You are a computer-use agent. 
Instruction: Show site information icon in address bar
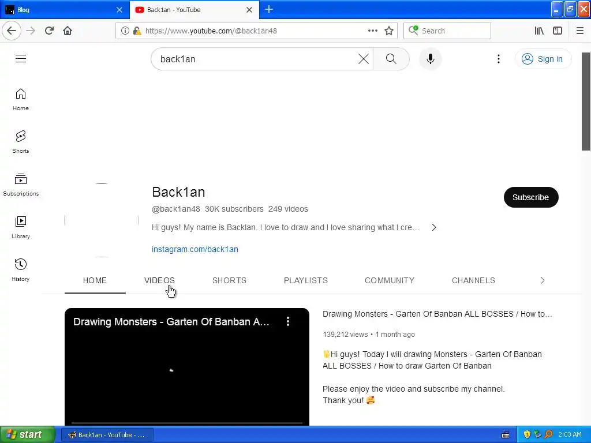tap(125, 31)
